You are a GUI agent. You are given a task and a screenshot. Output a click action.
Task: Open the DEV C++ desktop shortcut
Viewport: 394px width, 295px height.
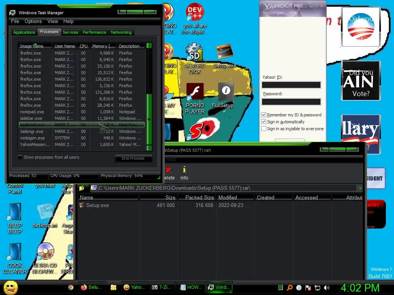coord(195,12)
